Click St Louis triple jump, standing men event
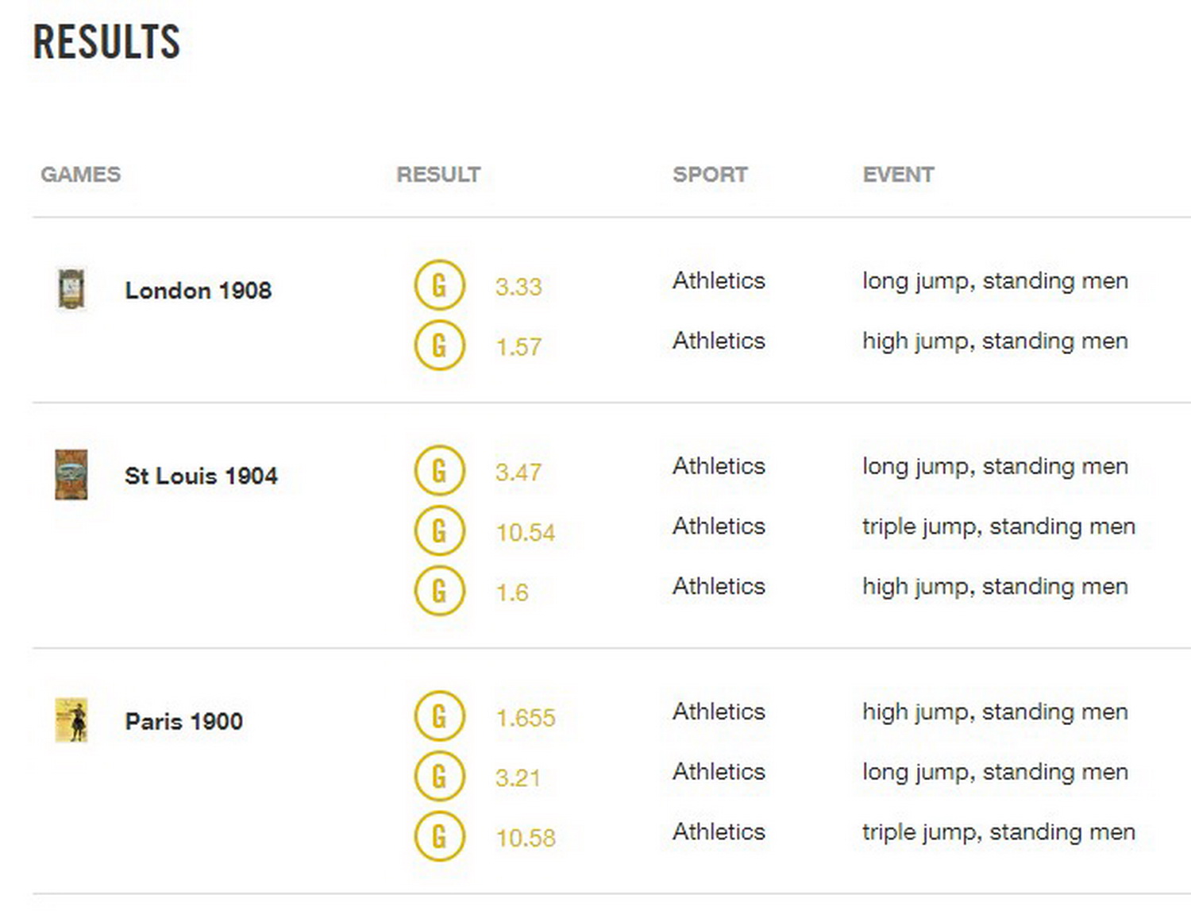1191x922 pixels. [998, 527]
